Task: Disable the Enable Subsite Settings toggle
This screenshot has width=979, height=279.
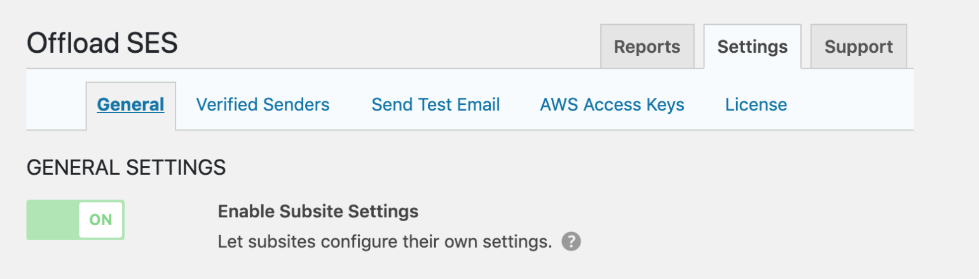Action: [76, 220]
